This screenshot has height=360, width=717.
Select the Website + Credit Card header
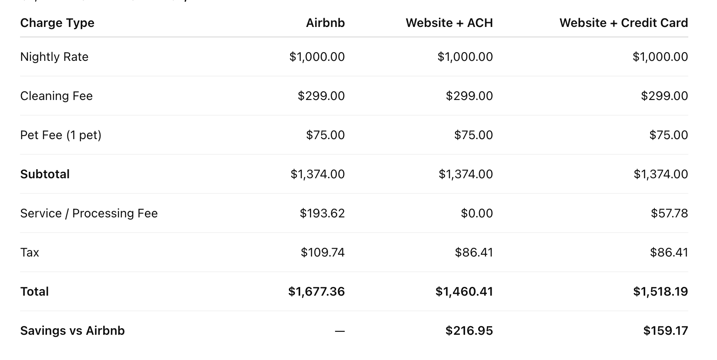[x=623, y=23]
